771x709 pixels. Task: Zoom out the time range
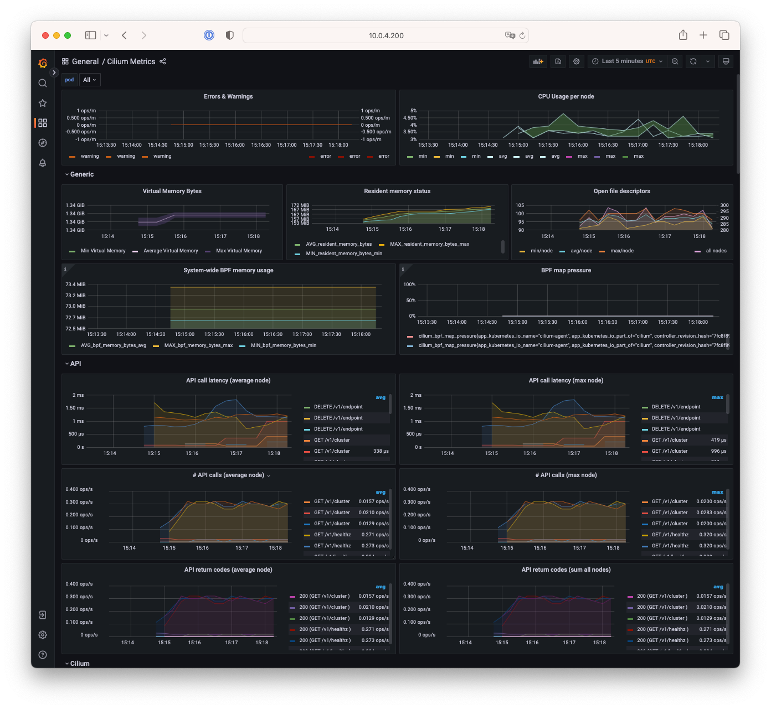click(x=675, y=61)
